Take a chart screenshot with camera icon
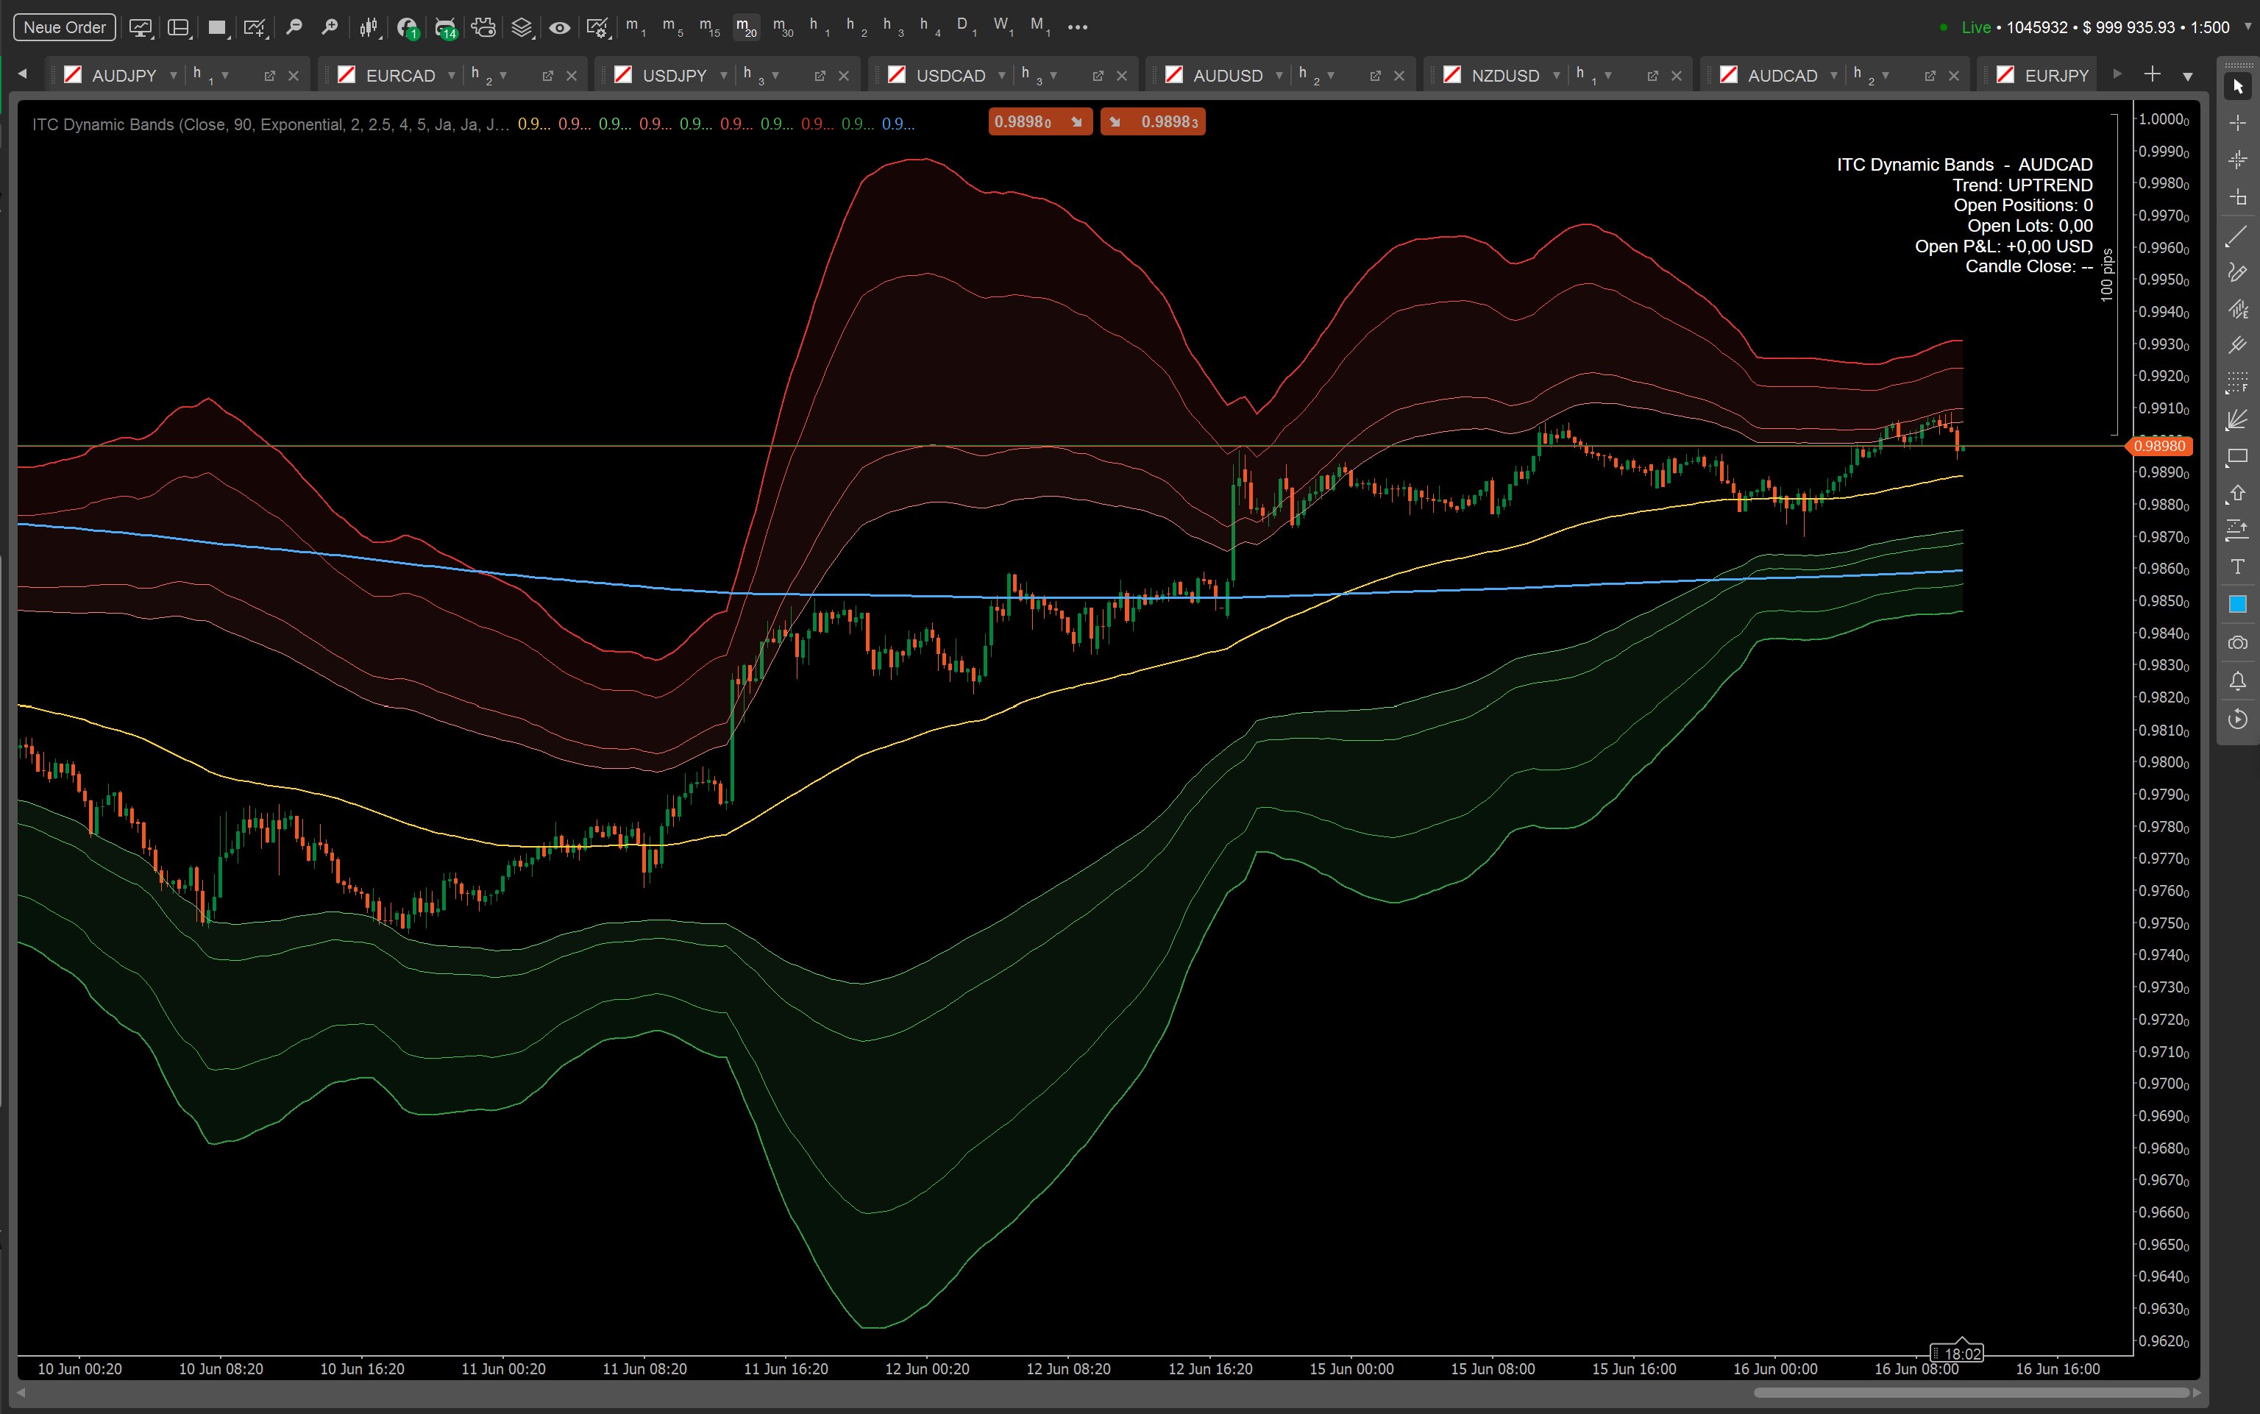Image resolution: width=2260 pixels, height=1414 pixels. pos(2236,642)
